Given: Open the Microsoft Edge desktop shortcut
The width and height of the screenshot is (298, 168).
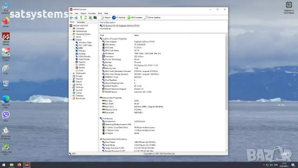Looking at the screenshot, I should tap(6, 102).
